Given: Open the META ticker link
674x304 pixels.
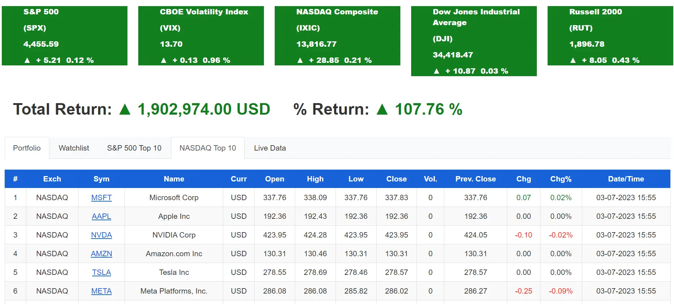Looking at the screenshot, I should tap(102, 291).
